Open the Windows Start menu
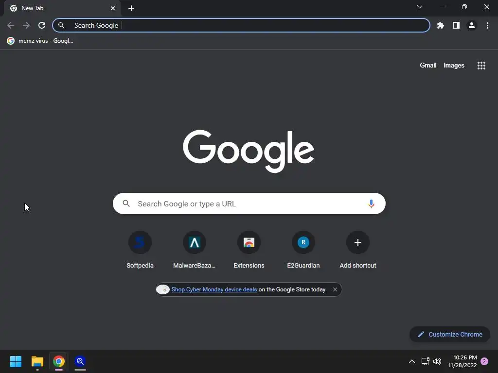 16,361
